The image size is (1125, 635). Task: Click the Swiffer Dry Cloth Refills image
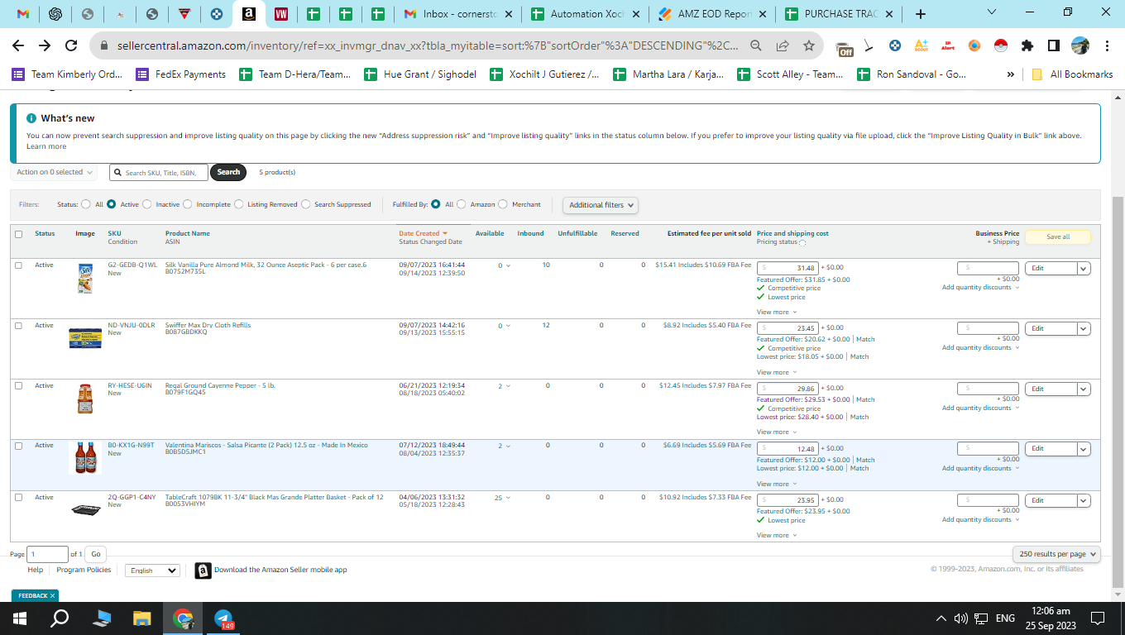coord(85,337)
